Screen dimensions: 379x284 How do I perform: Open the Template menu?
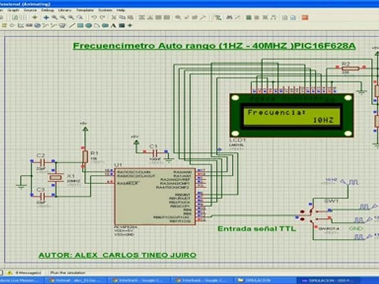pos(85,10)
